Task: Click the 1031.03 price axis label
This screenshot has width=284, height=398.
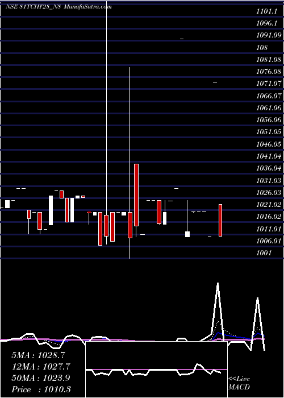Action: (x=269, y=180)
